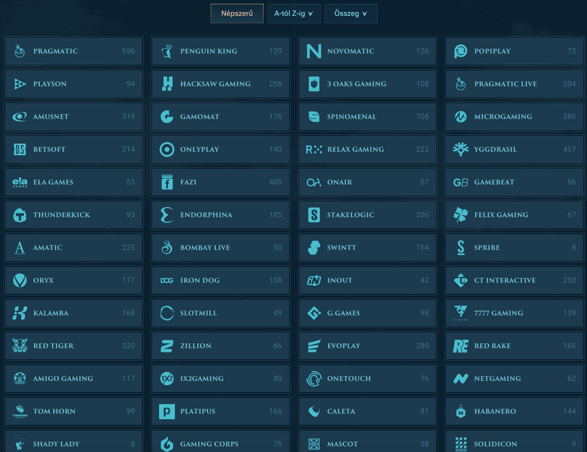Click the Felix Gaming clover icon

tap(461, 215)
